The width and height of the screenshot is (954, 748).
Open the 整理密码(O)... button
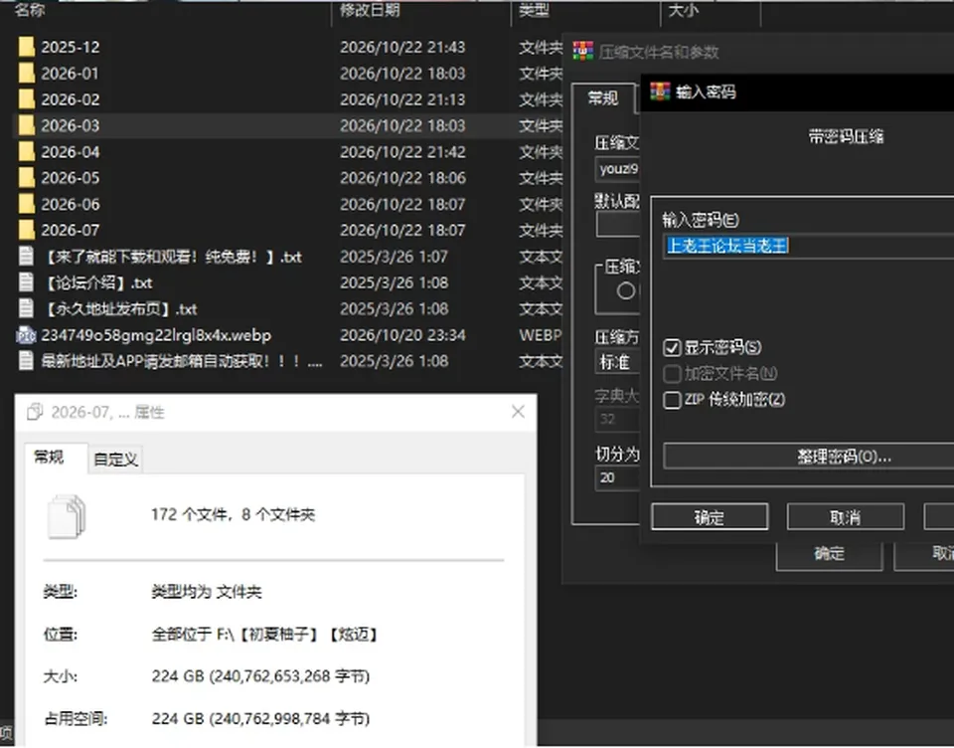[x=809, y=457]
